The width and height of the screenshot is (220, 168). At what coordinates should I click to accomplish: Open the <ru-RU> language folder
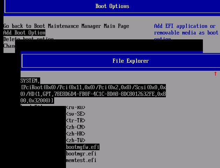click(x=75, y=107)
